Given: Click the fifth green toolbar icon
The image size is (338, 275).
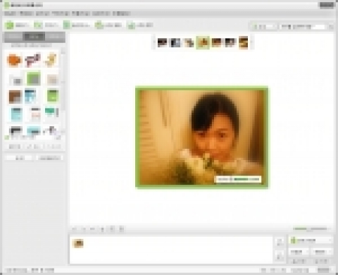Looking at the screenshot, I should tap(131, 25).
